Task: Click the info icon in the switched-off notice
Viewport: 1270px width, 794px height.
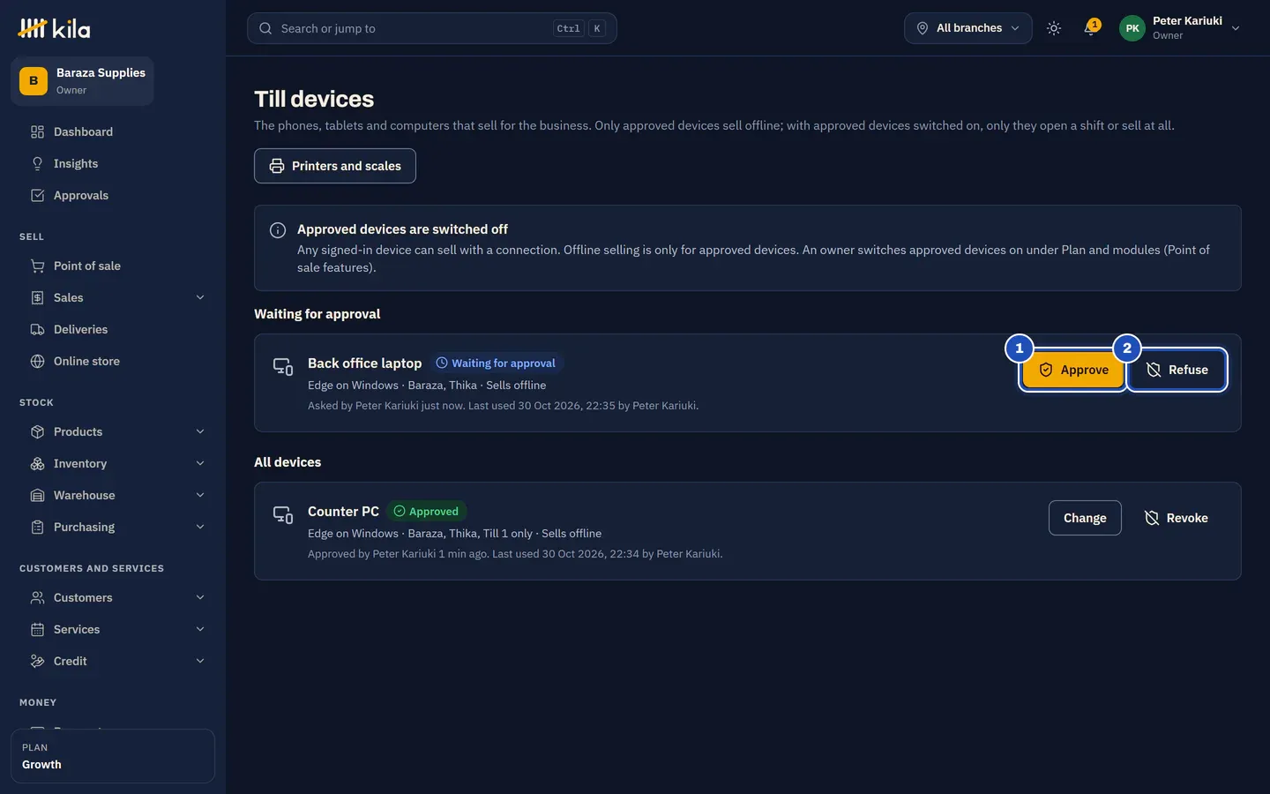Action: tap(278, 230)
